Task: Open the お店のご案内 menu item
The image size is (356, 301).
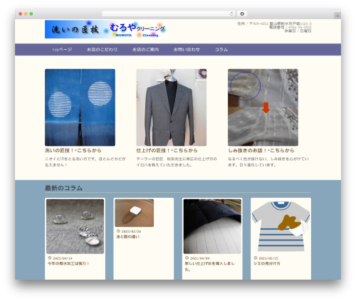Action: (145, 49)
